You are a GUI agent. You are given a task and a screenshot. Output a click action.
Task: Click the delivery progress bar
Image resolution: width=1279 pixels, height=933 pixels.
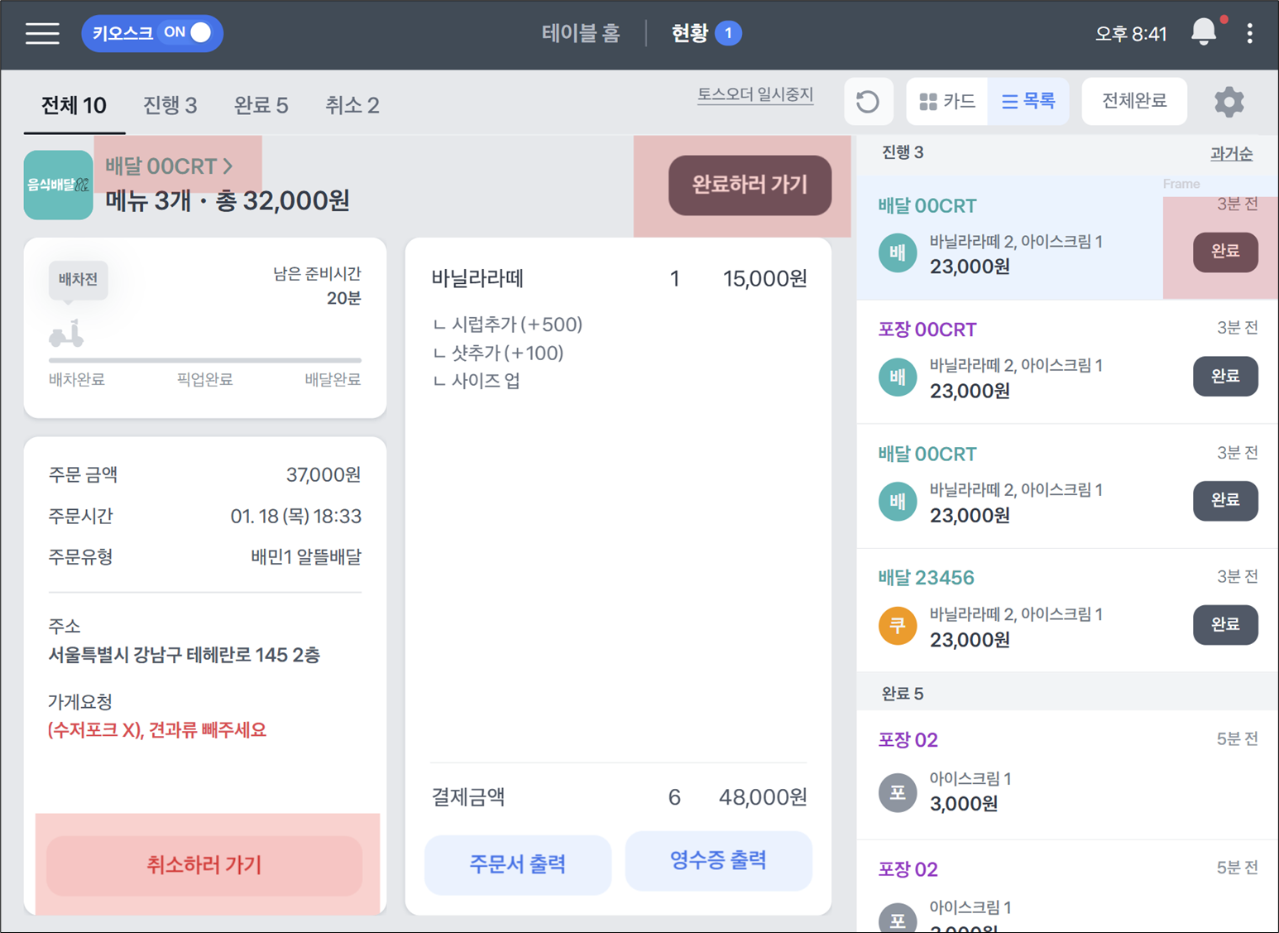[204, 360]
